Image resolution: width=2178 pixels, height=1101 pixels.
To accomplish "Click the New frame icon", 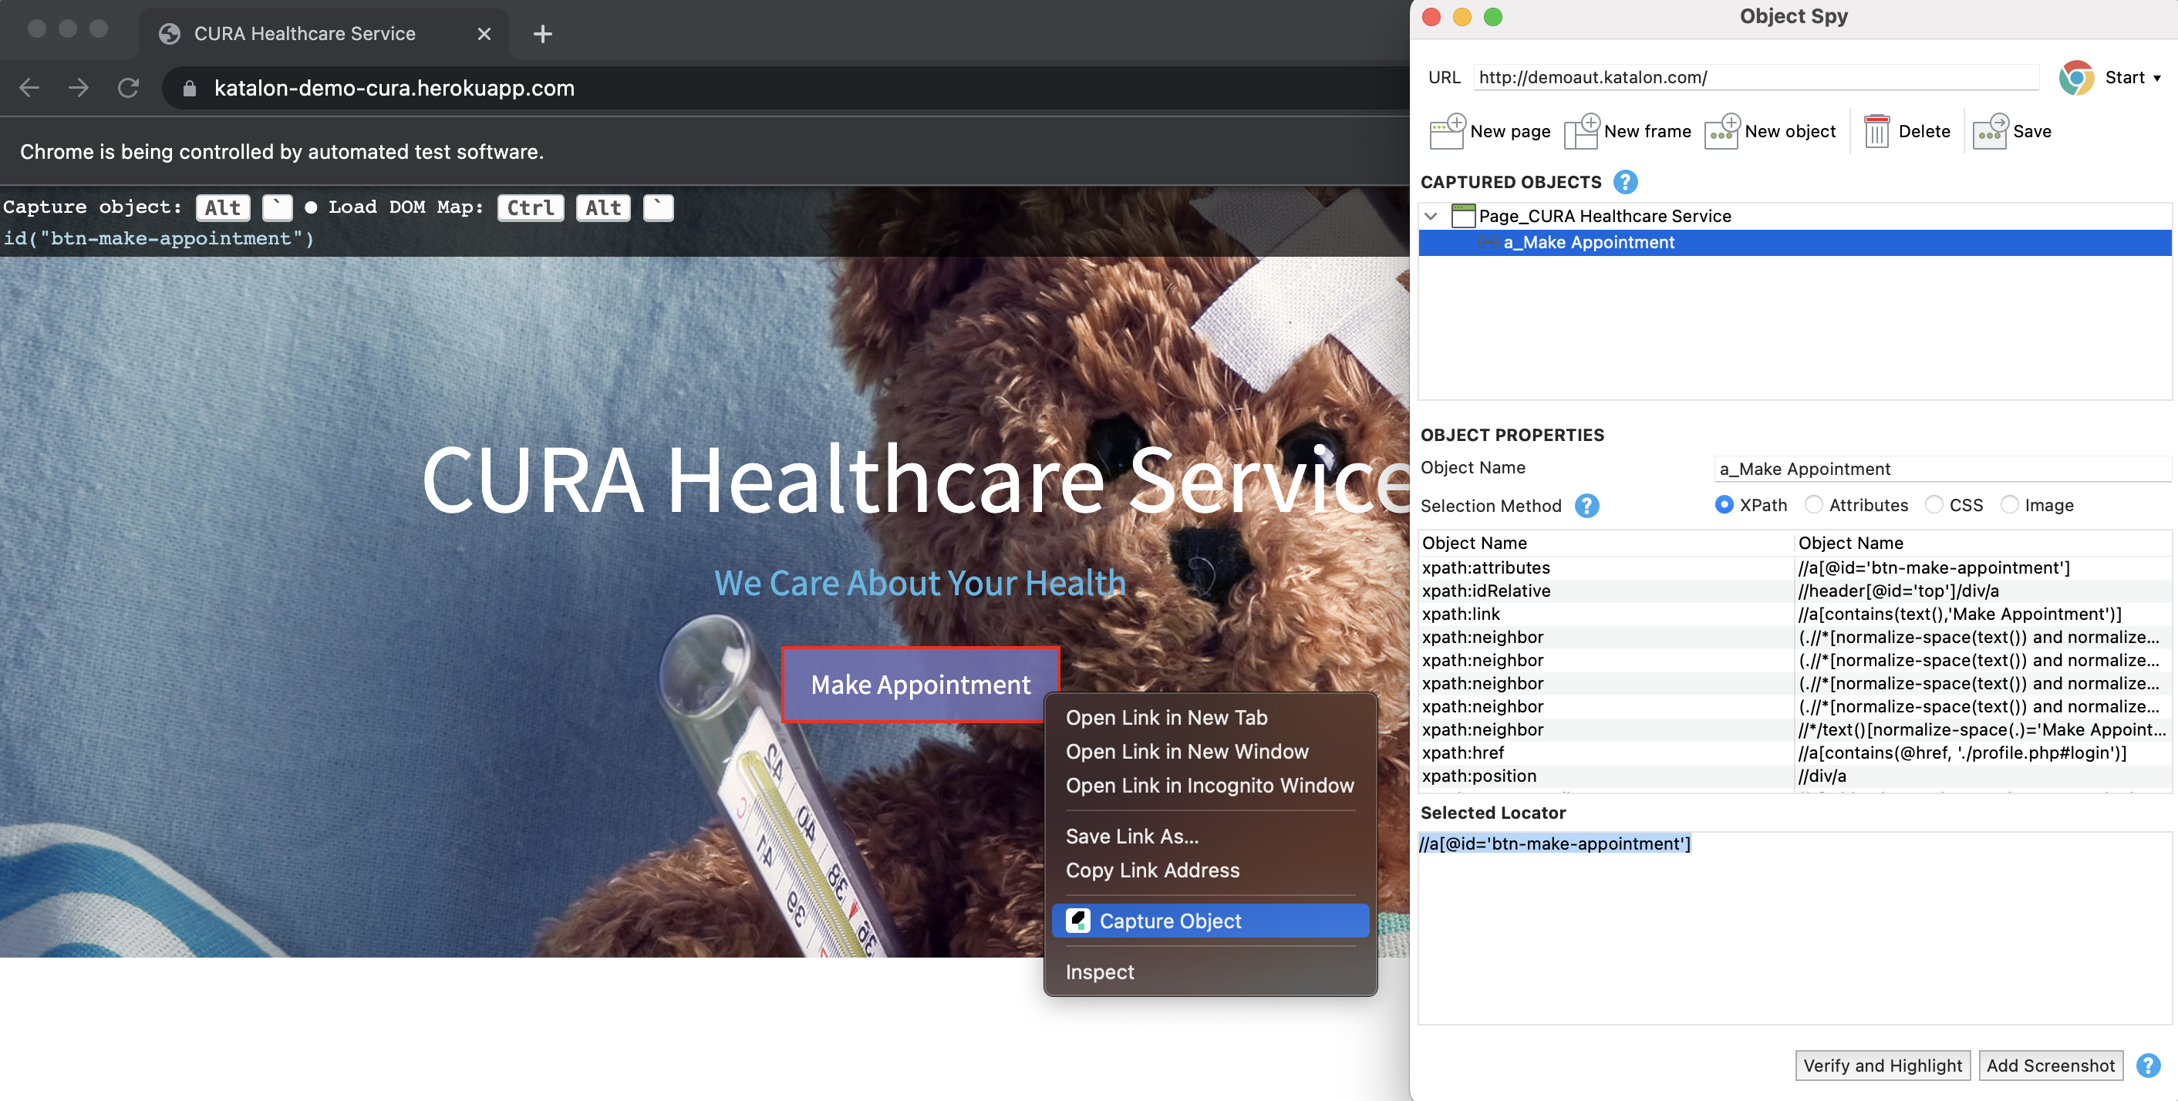I will [1581, 131].
